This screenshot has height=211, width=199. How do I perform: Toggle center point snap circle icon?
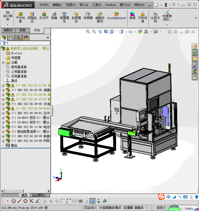click(x=13, y=201)
